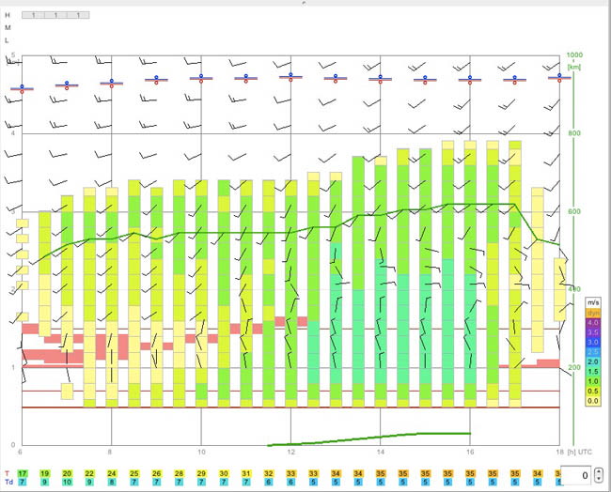
Task: Select the dyn swatch in the m/s legend
Action: (593, 313)
